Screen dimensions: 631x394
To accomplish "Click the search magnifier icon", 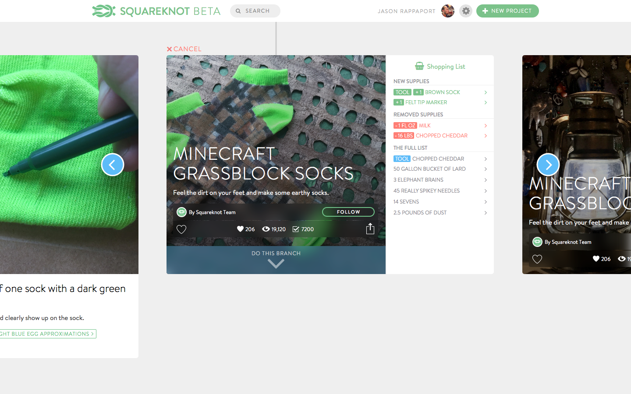I will click(x=238, y=11).
